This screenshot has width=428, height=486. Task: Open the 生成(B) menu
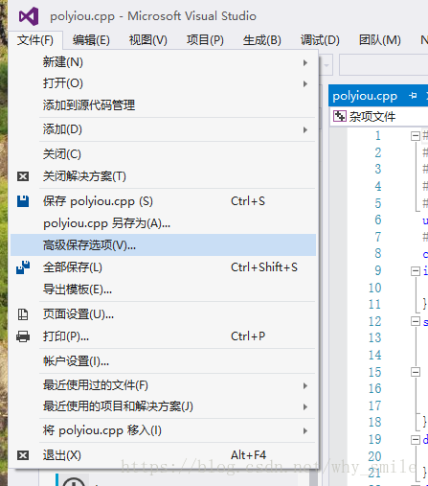tap(261, 40)
